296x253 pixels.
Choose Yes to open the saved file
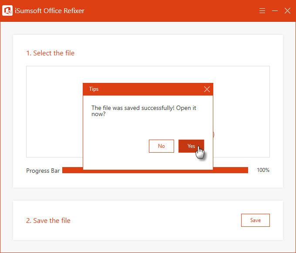tap(191, 146)
